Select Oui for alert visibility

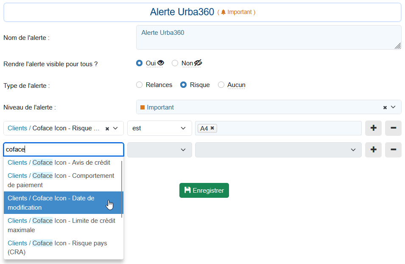coord(139,63)
